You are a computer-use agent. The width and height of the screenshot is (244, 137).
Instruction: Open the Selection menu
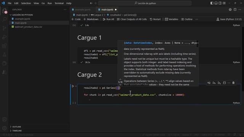tap(26, 3)
